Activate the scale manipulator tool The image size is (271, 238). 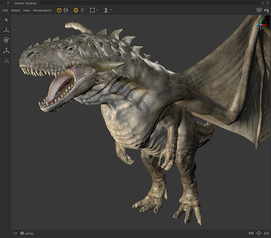click(6, 51)
